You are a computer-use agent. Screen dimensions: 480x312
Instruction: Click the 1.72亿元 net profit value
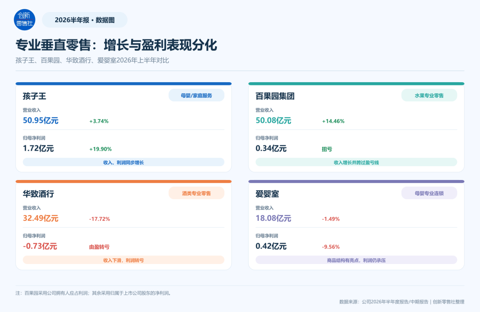(38, 148)
